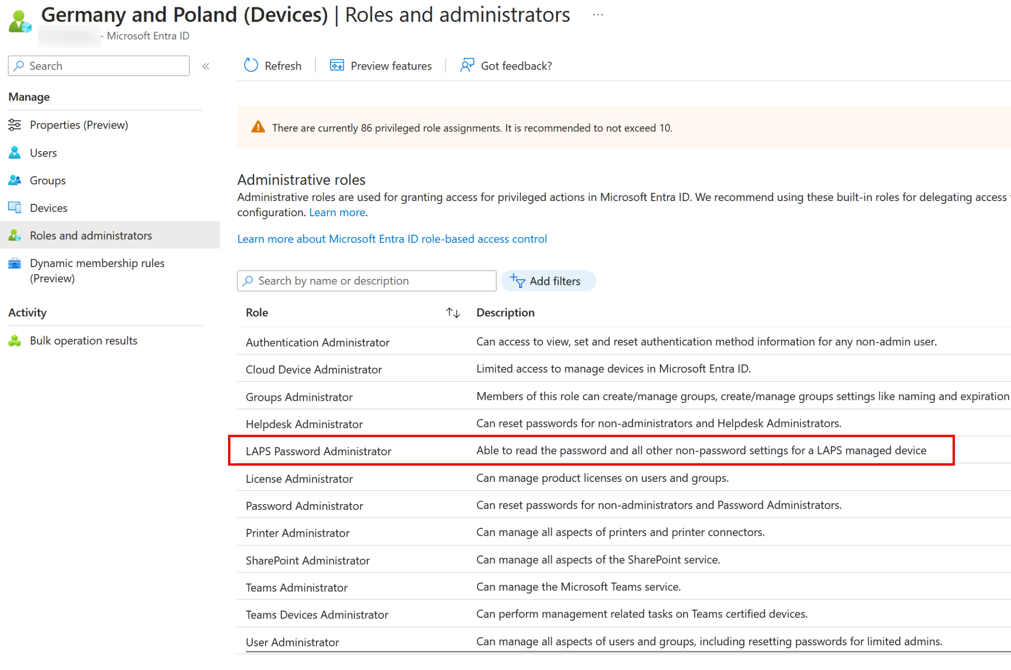The width and height of the screenshot is (1011, 670).
Task: Select Roles and administrators in the Manage menu
Action: coord(91,235)
